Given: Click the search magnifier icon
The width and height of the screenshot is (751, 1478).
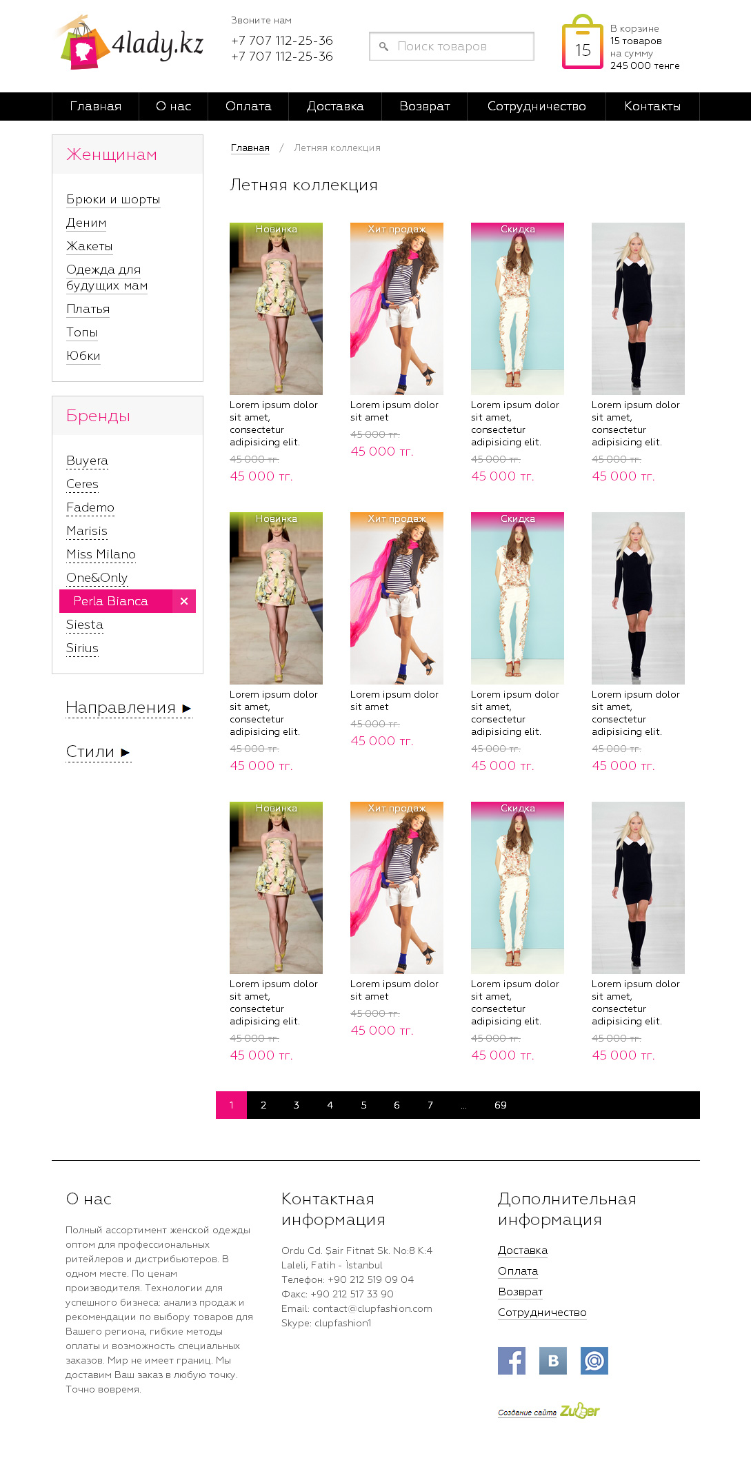Looking at the screenshot, I should coord(383,47).
